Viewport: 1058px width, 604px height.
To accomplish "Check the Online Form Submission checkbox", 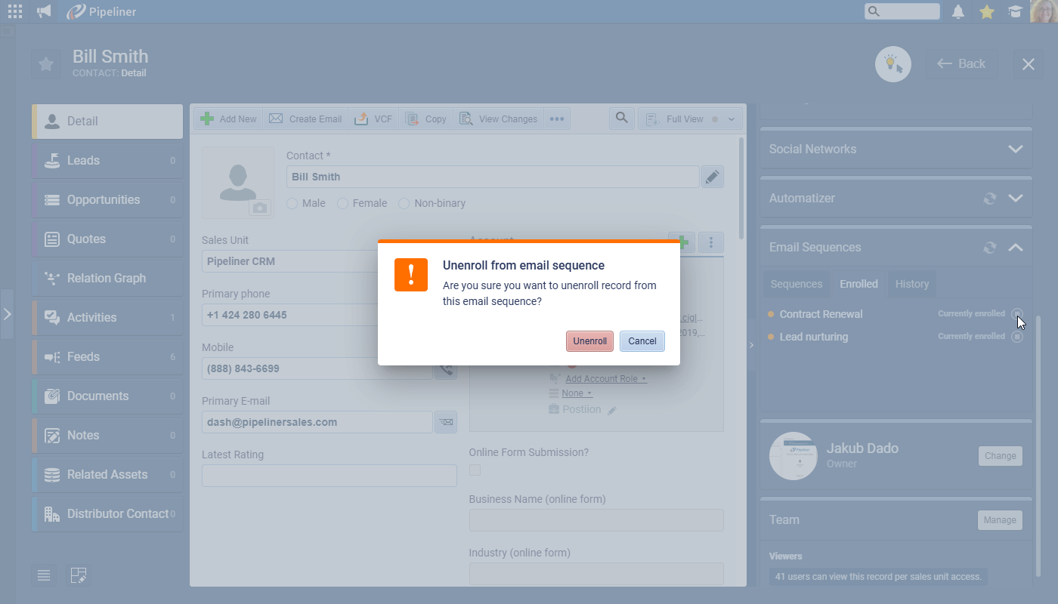I will coord(475,470).
